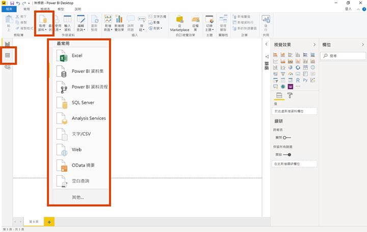Open quick access toolbar customize arrow

[x=29, y=3]
